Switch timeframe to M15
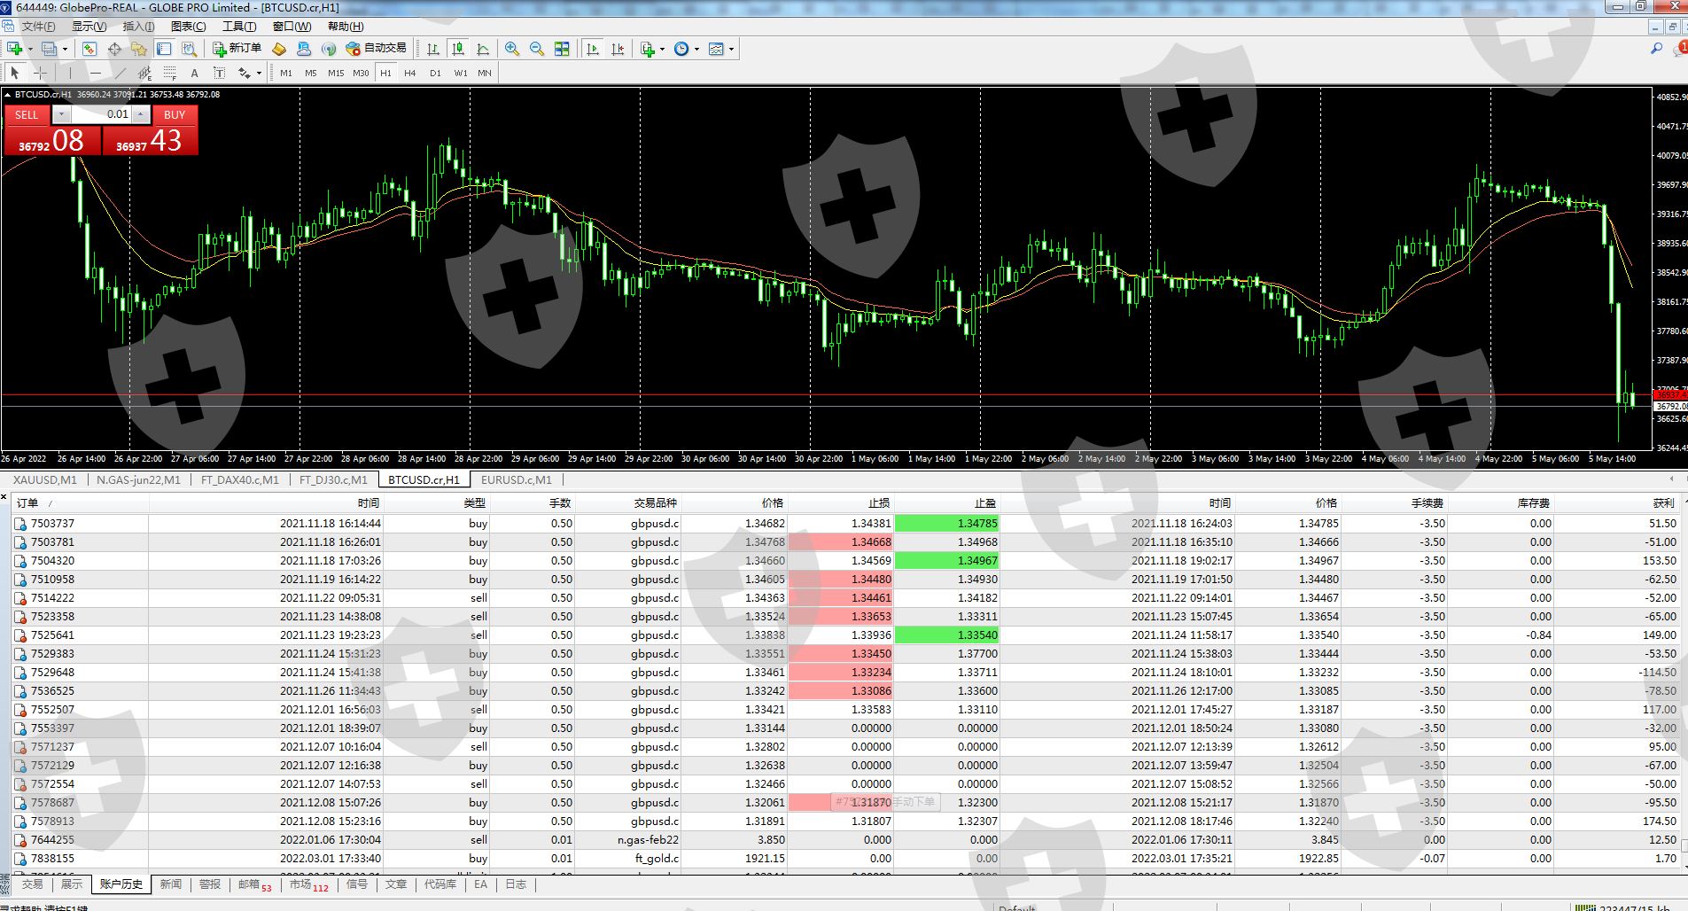1688x911 pixels. [335, 73]
